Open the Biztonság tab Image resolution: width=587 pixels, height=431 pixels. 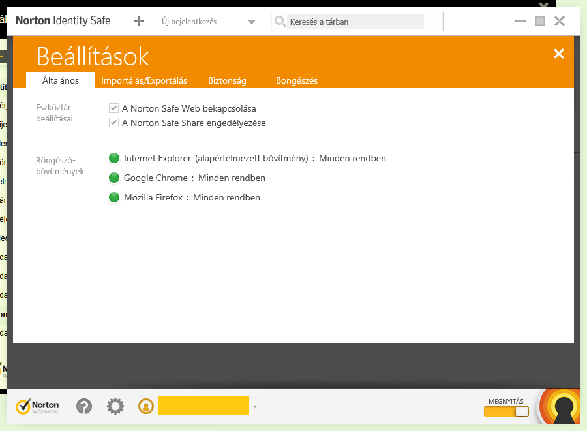tap(227, 80)
